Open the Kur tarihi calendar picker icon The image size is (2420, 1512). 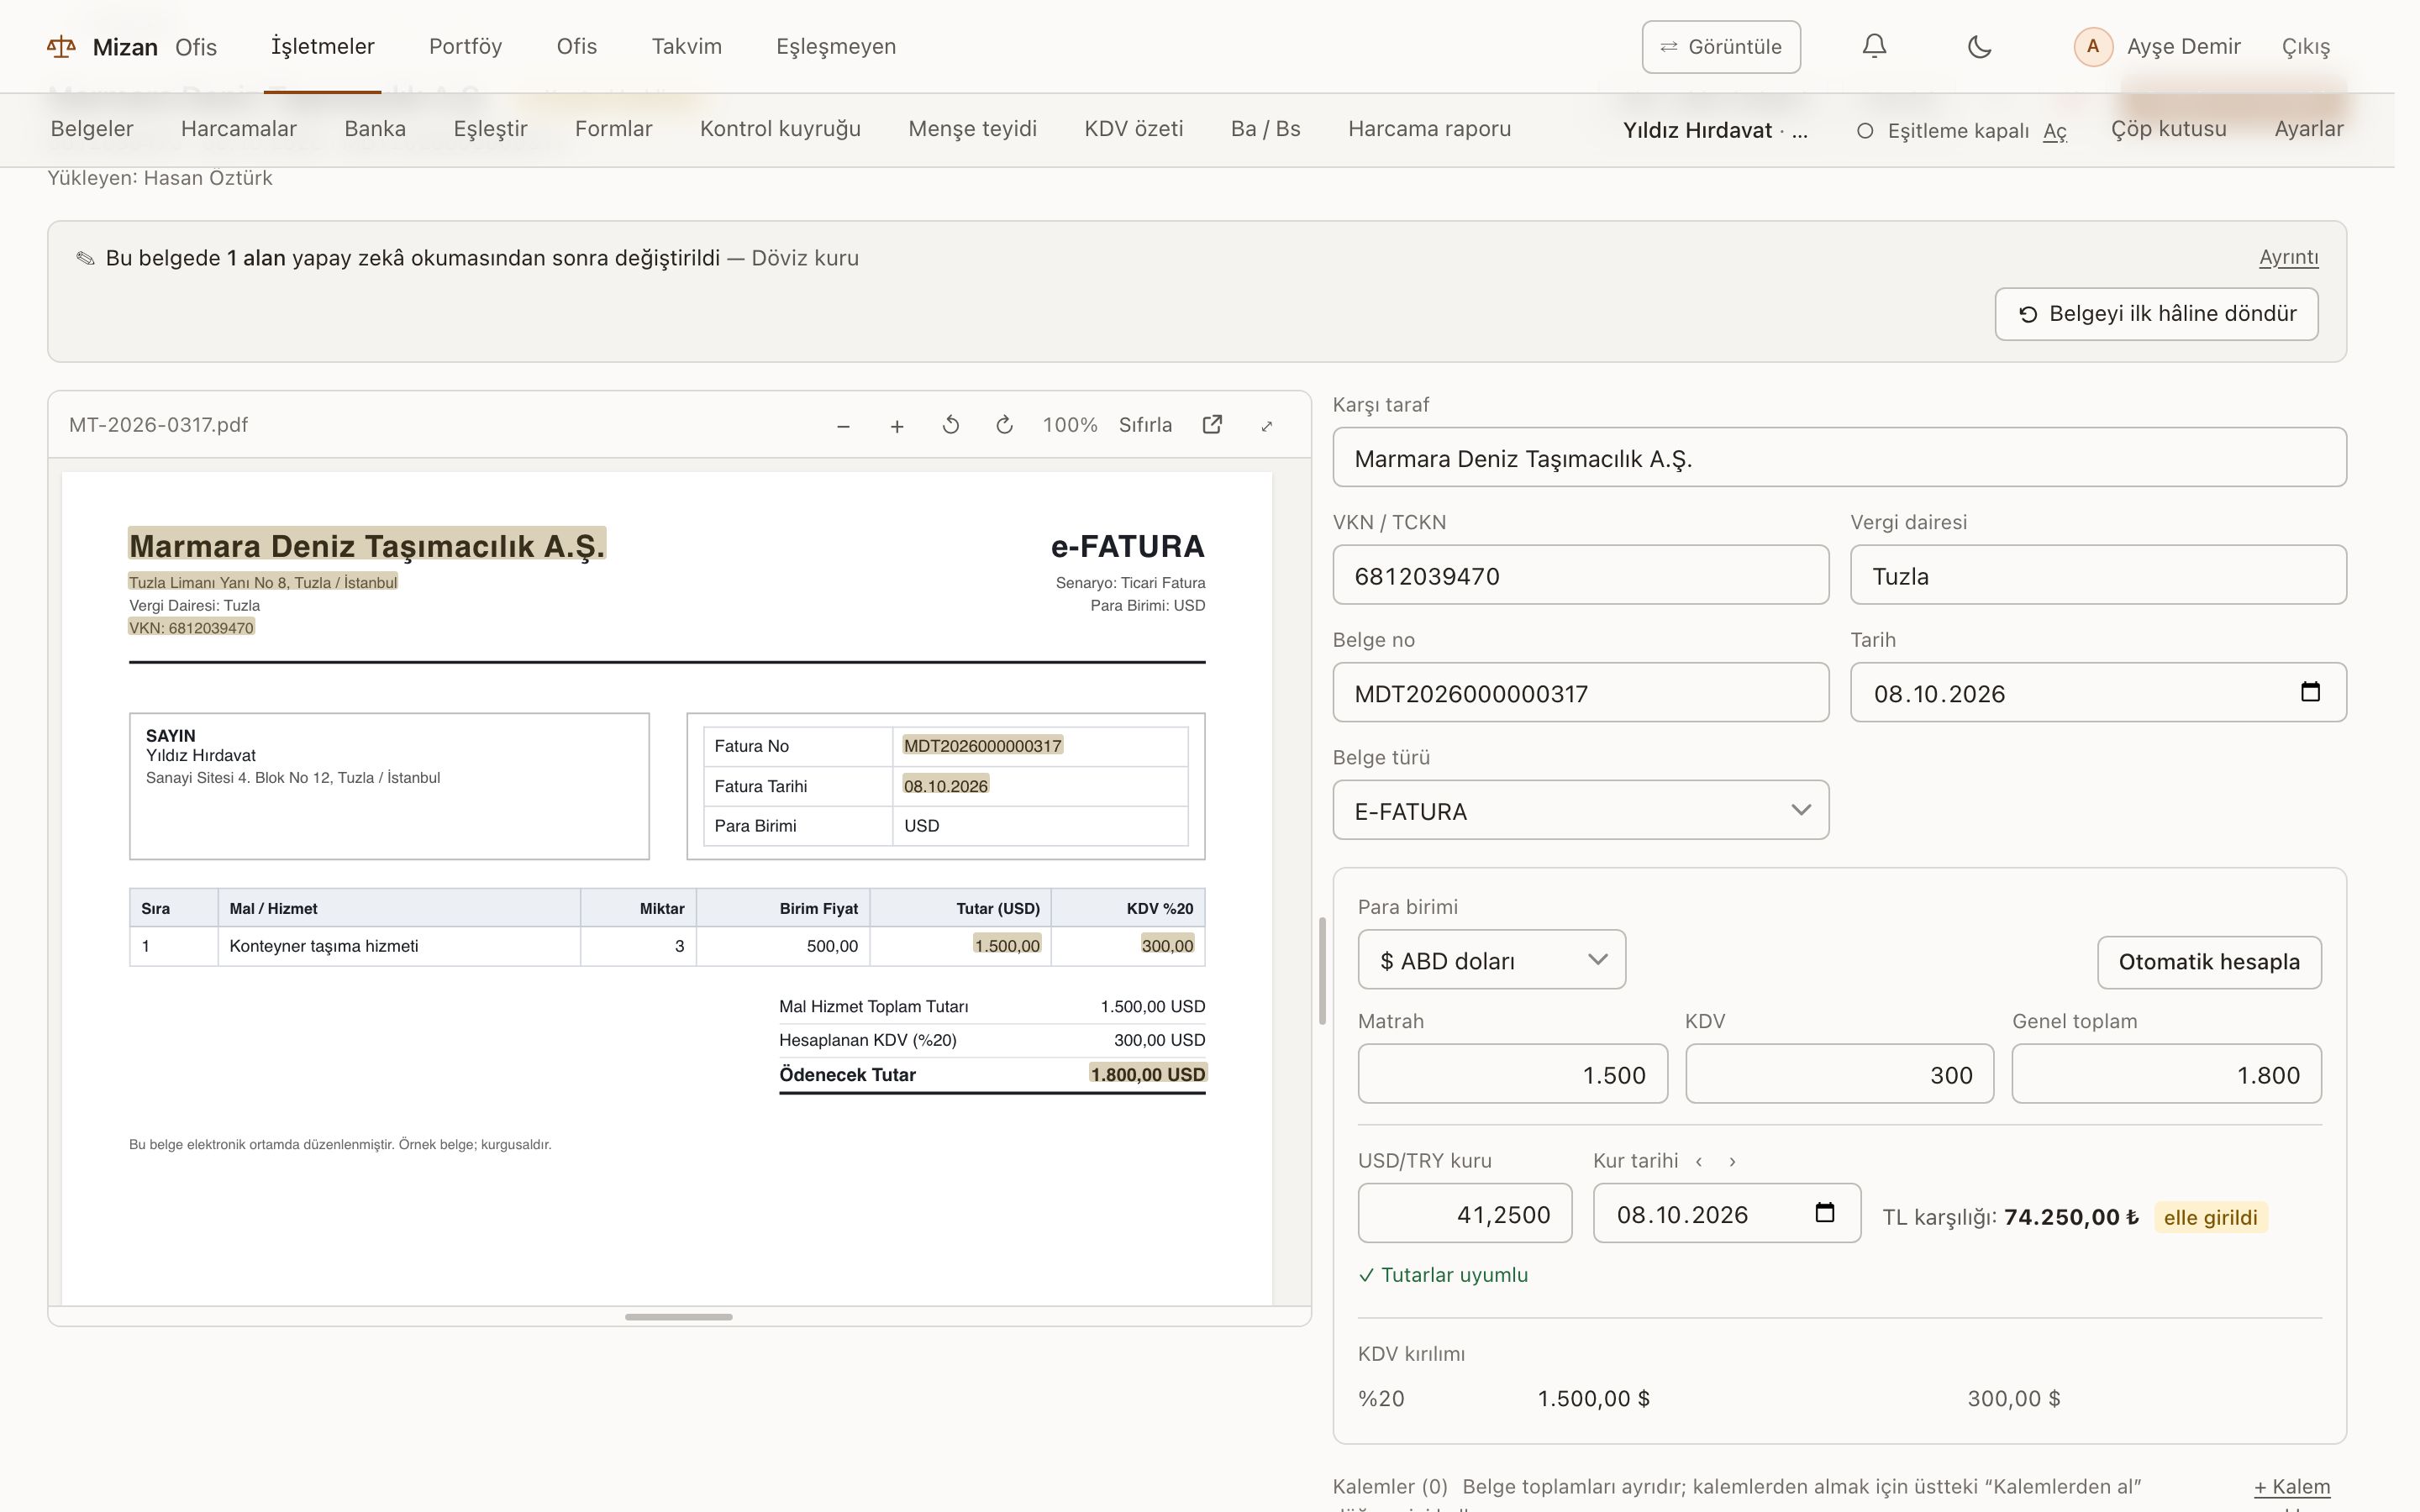click(x=1825, y=1213)
